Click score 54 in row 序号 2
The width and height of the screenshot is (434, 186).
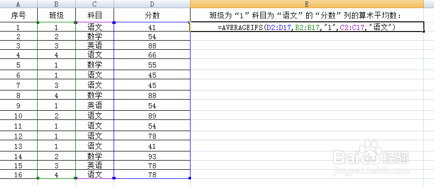152,36
